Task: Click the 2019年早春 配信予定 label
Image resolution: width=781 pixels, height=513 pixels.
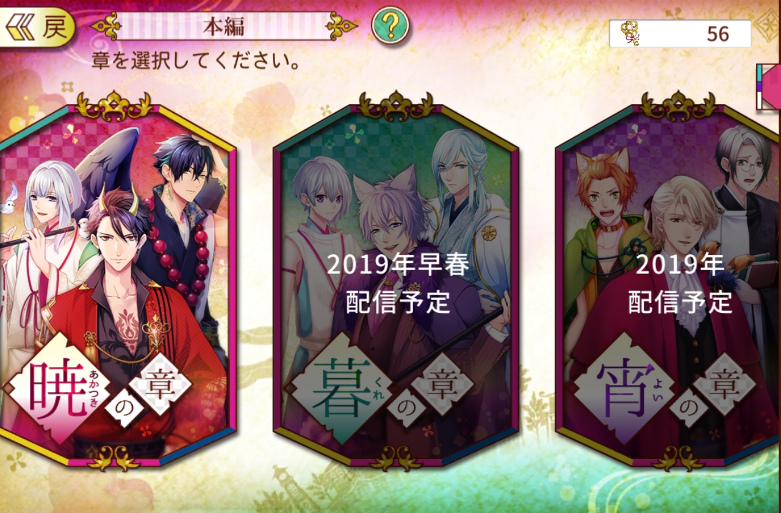Action: click(398, 283)
